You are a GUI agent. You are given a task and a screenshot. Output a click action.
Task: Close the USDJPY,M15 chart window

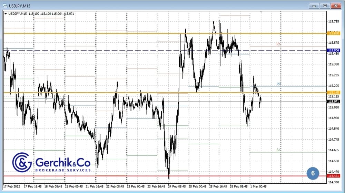335,6
